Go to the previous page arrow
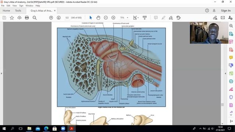 [51, 18]
